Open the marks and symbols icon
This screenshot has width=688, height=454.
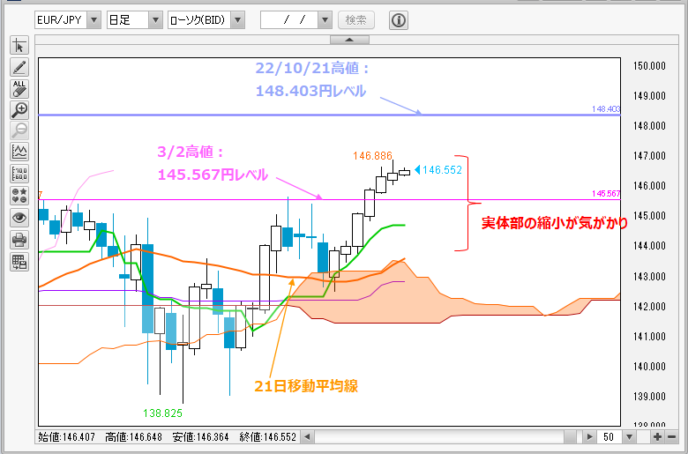19,195
